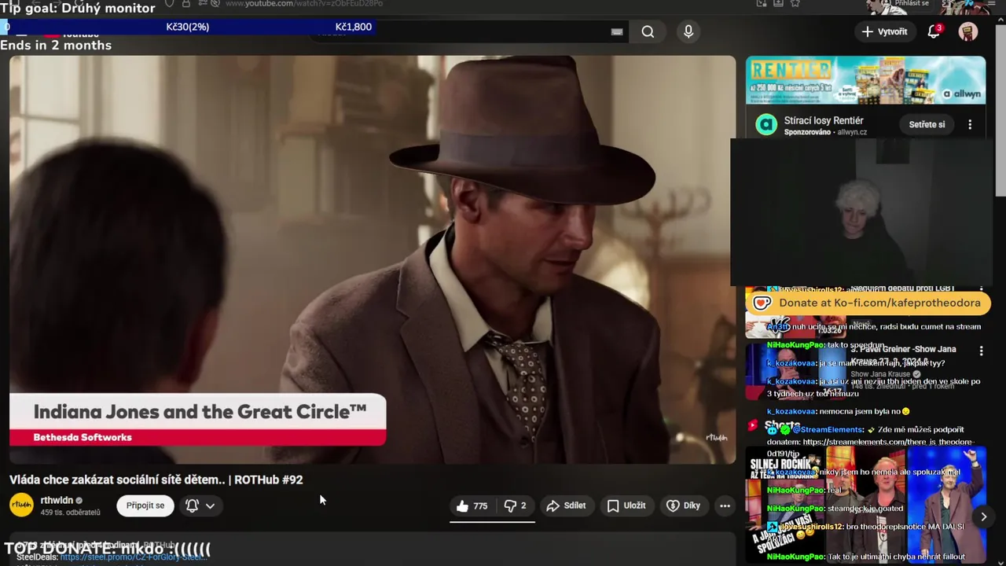Open options menu for Stírací losy ad

pyautogui.click(x=970, y=124)
